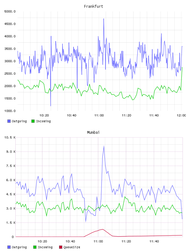The height and width of the screenshot is (252, 187).
Task: Click the deepest Outgoing dip in Frankfurt chart
Action: click(x=50, y=106)
